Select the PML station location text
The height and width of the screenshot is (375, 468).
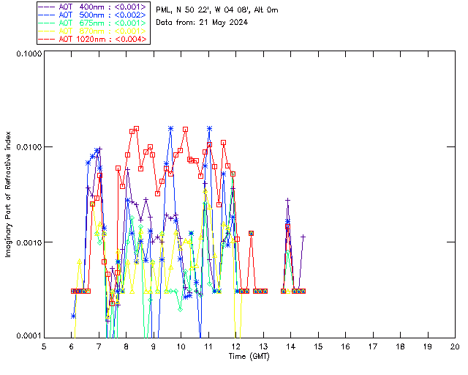click(x=217, y=10)
